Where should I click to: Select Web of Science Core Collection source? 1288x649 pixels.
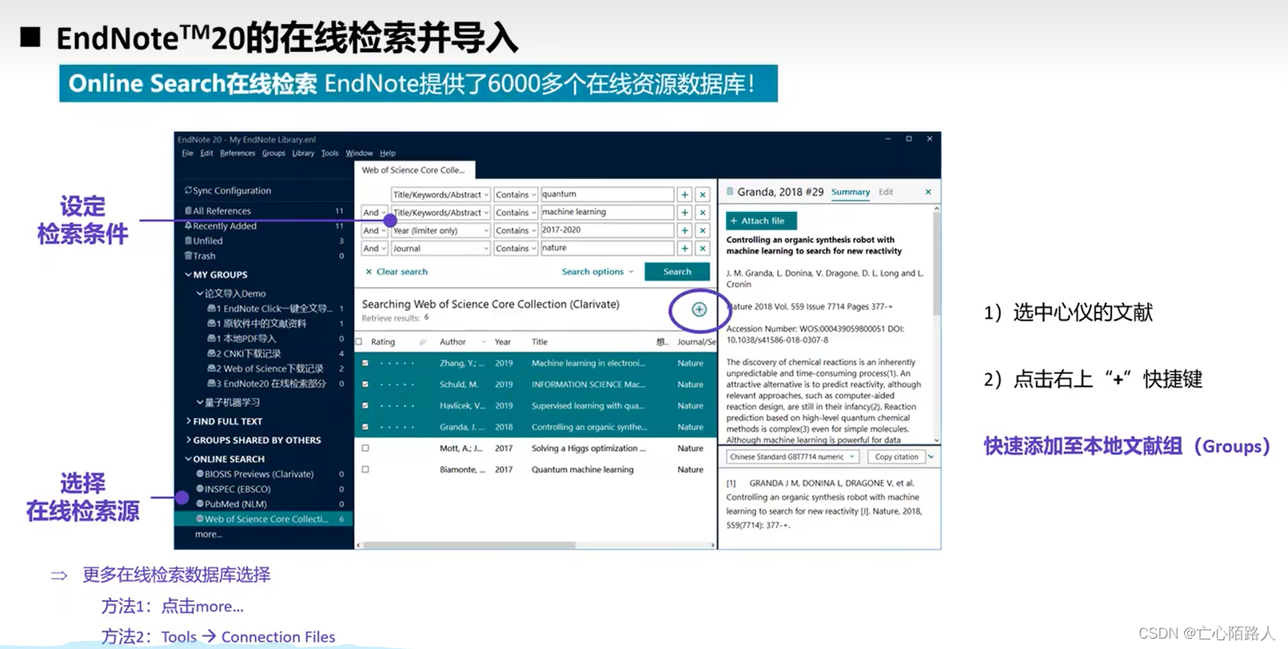264,519
